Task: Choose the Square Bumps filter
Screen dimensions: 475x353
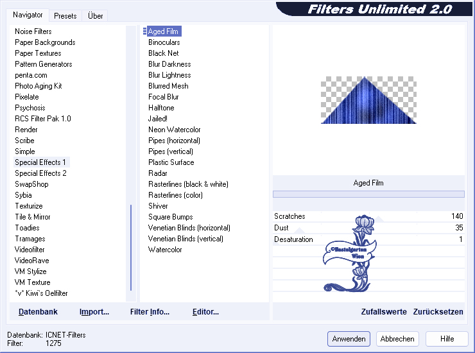Action: 171,217
